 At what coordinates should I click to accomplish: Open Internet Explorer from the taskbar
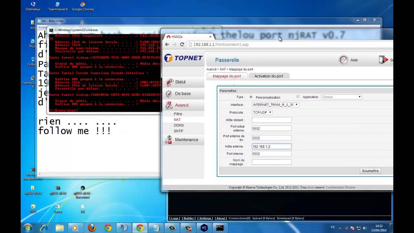coord(44,228)
